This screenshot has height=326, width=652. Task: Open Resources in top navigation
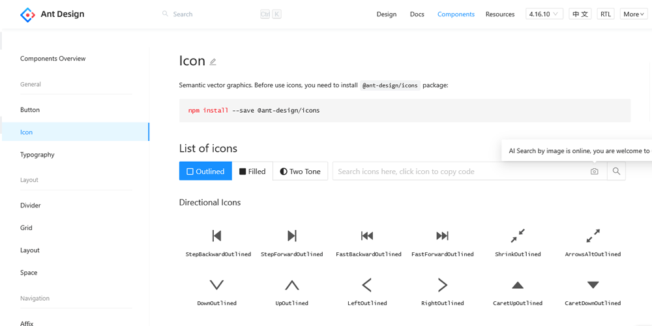click(x=500, y=14)
